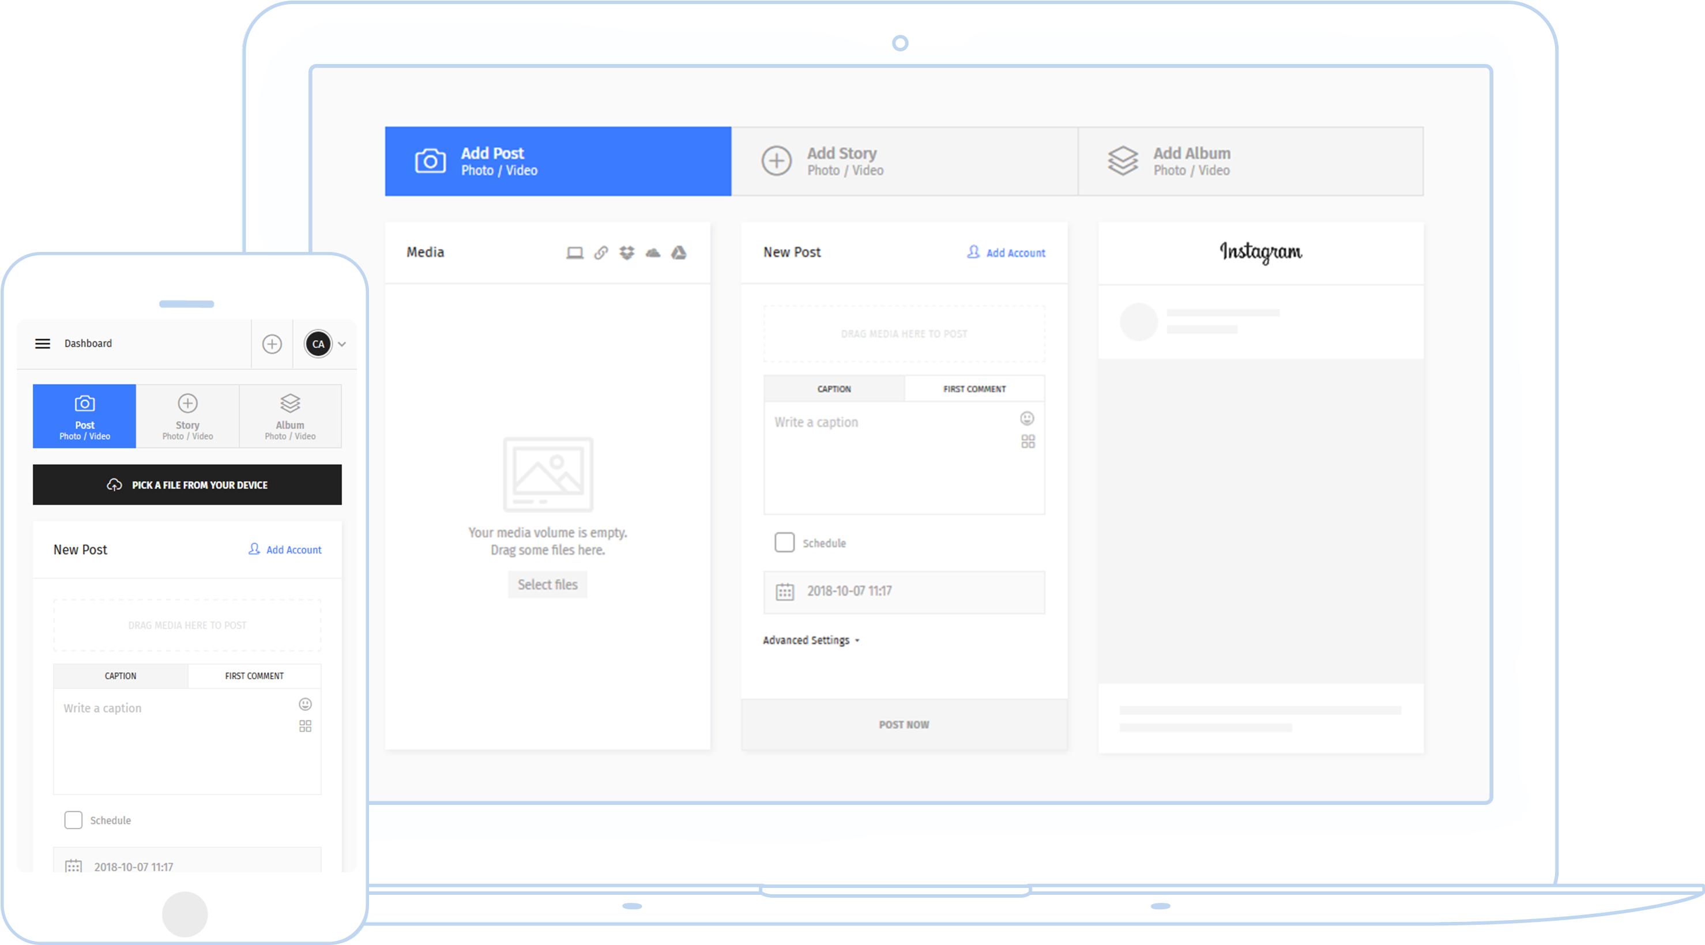Click PICK A FILE FROM YOUR DEVICE button

187,485
